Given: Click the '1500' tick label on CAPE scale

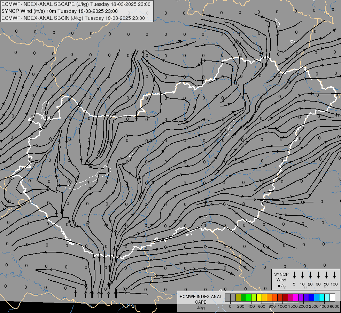Looking at the screenshot, I should 293,306.
